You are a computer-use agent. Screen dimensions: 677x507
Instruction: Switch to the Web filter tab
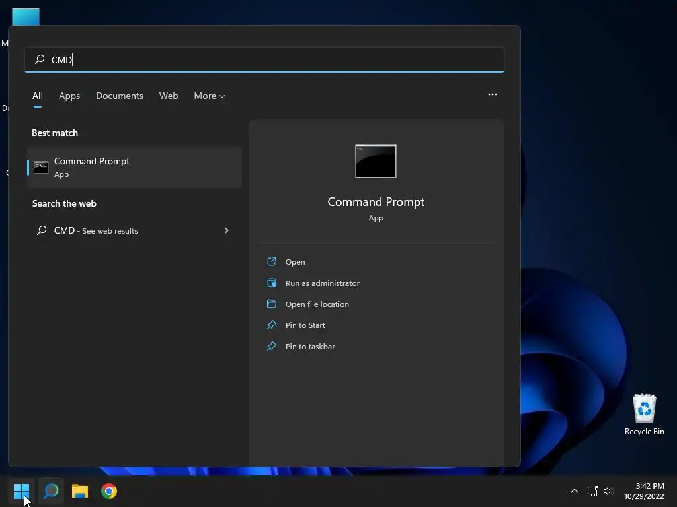click(x=169, y=96)
